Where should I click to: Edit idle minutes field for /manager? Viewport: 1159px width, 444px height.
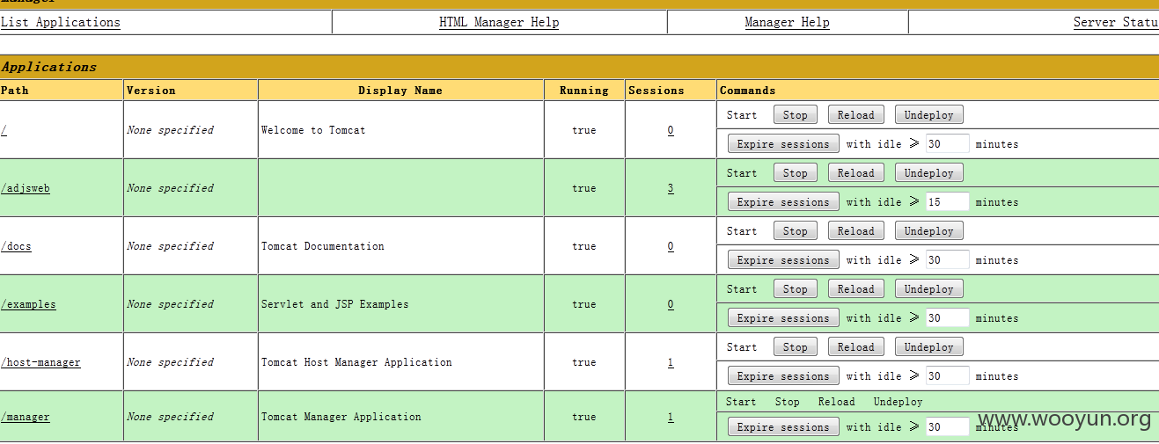[947, 427]
